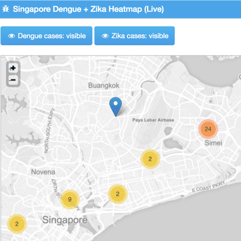
Task: Click the large Singapore city label
Action: click(x=65, y=220)
